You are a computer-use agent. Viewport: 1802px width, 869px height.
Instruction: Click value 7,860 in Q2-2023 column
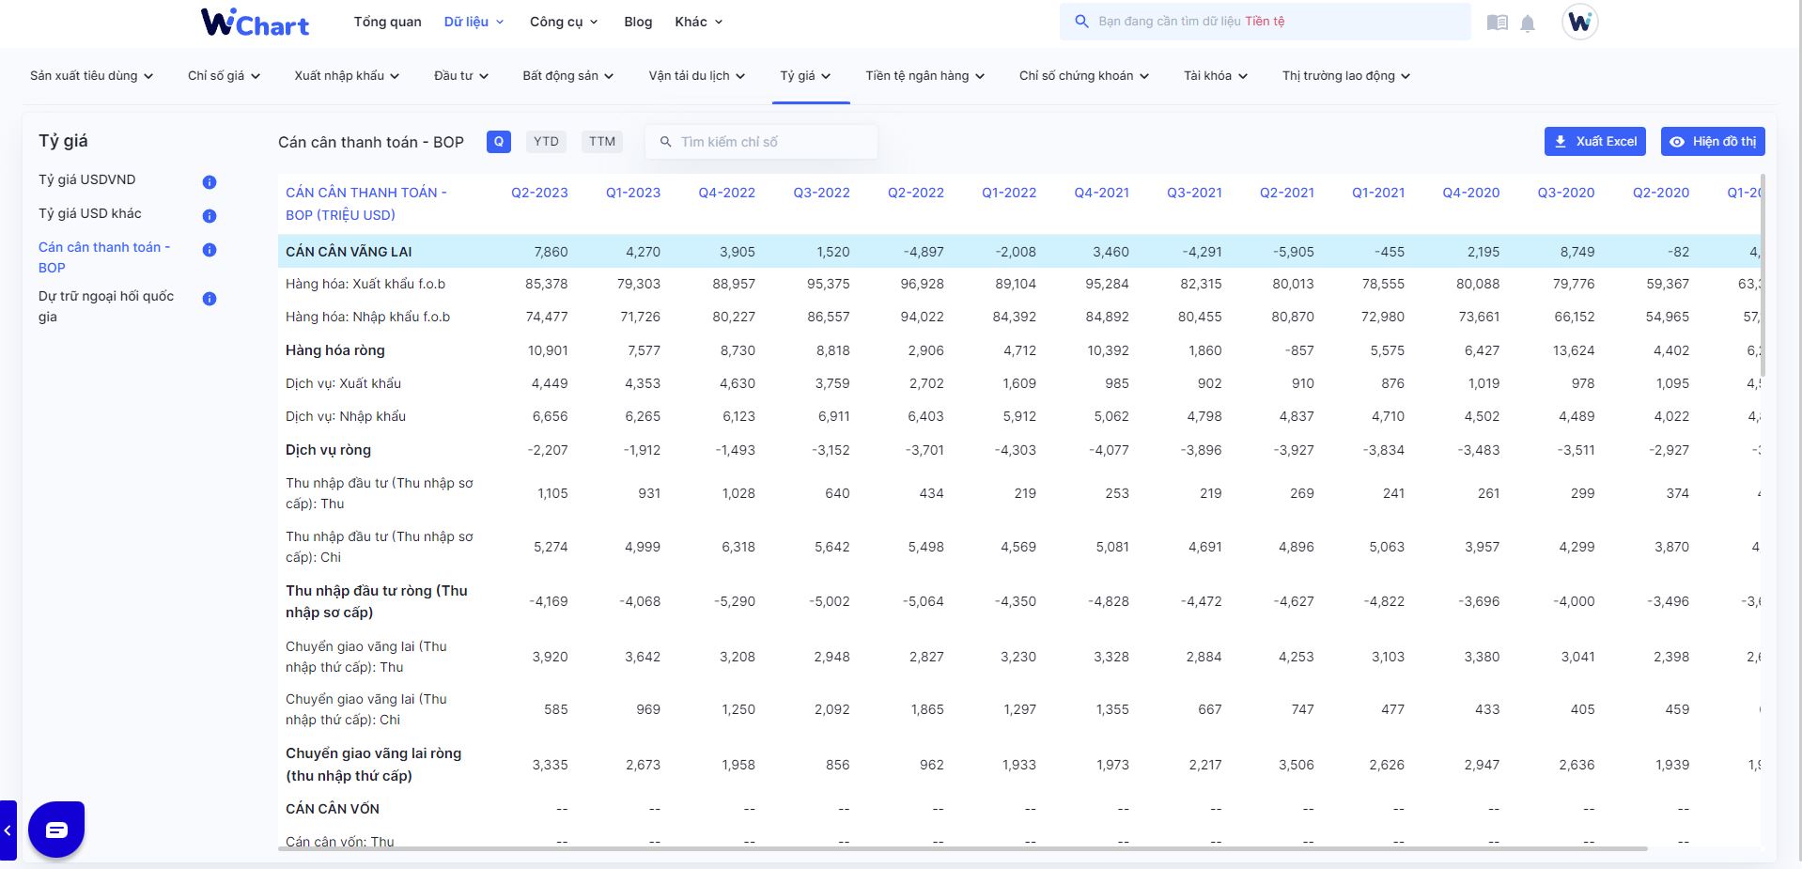pyautogui.click(x=551, y=252)
